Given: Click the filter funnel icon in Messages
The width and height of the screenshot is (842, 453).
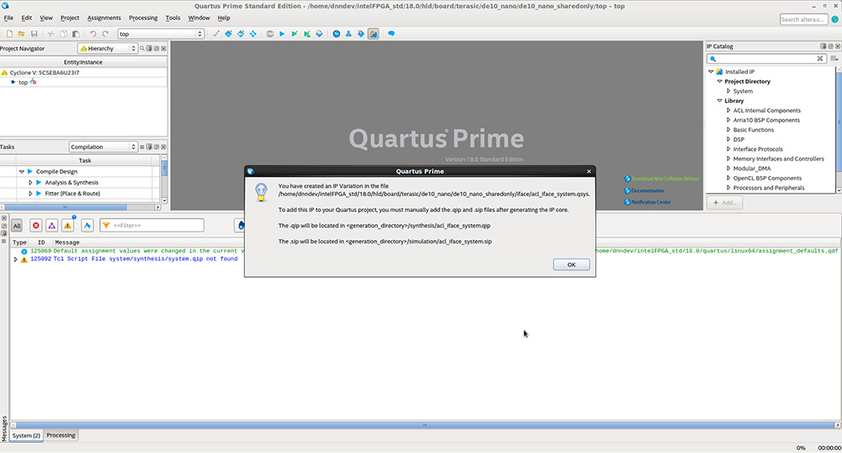Looking at the screenshot, I should point(106,226).
